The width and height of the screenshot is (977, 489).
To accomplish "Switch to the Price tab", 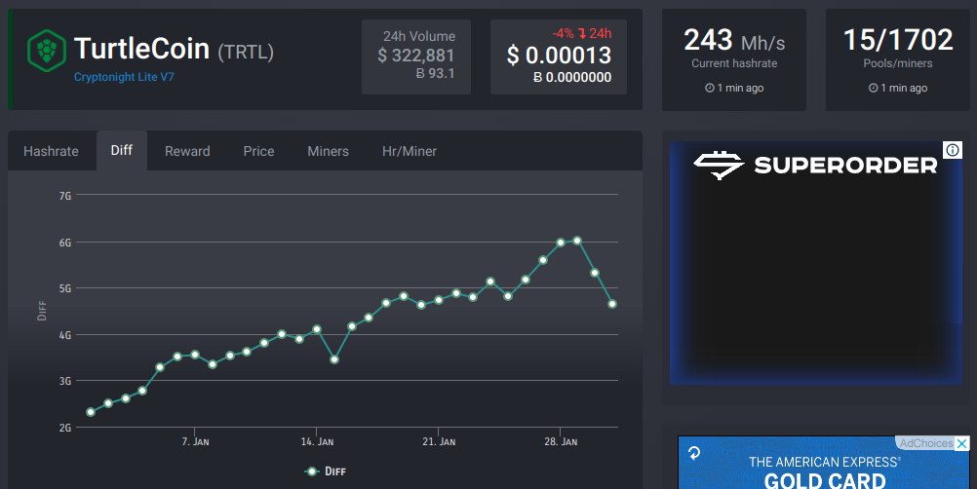I will pyautogui.click(x=258, y=151).
